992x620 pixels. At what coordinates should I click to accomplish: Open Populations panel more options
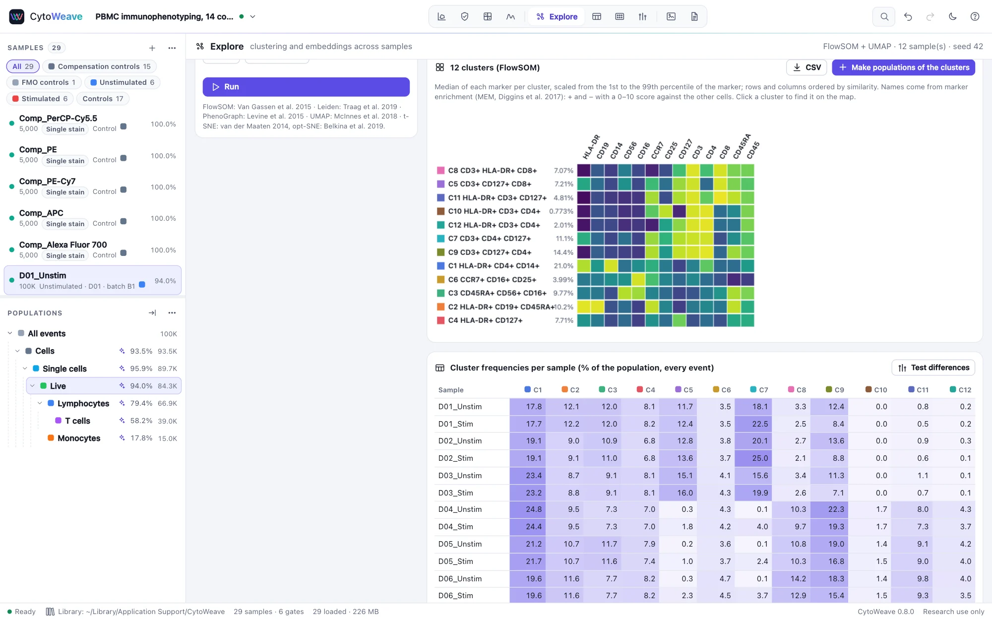pos(172,313)
